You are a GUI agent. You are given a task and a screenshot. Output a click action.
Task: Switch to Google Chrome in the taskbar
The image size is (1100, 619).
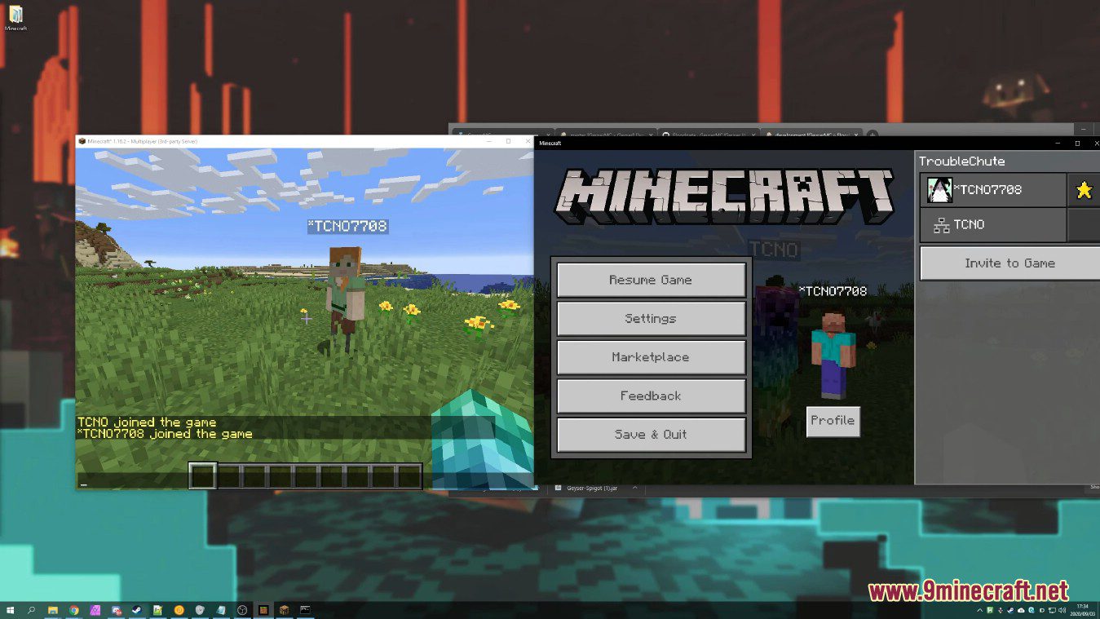74,610
